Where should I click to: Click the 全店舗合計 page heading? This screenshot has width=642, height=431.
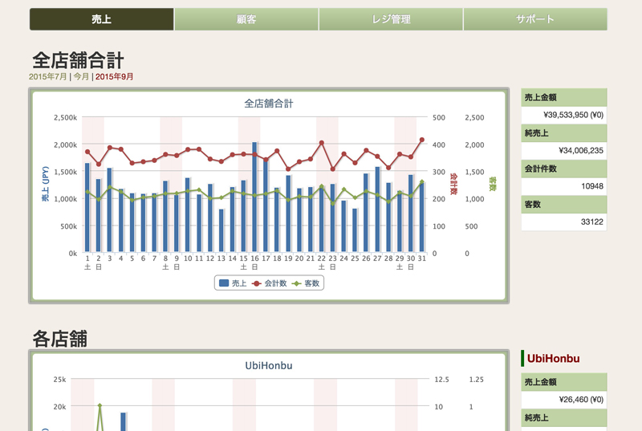pos(78,60)
